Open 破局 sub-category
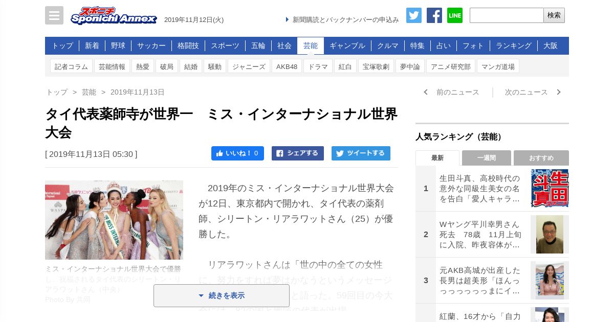The height and width of the screenshot is (322, 614). click(x=167, y=66)
